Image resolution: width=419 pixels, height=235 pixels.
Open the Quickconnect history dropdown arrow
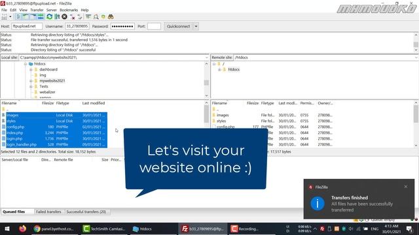[x=196, y=26]
